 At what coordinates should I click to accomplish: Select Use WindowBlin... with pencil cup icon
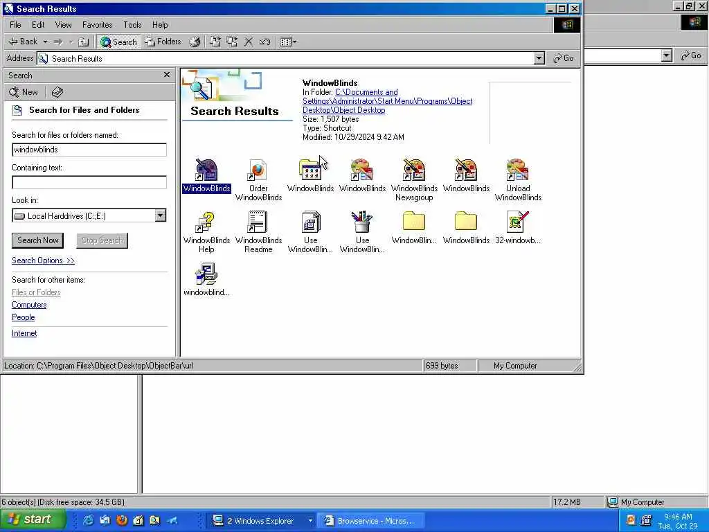click(362, 232)
